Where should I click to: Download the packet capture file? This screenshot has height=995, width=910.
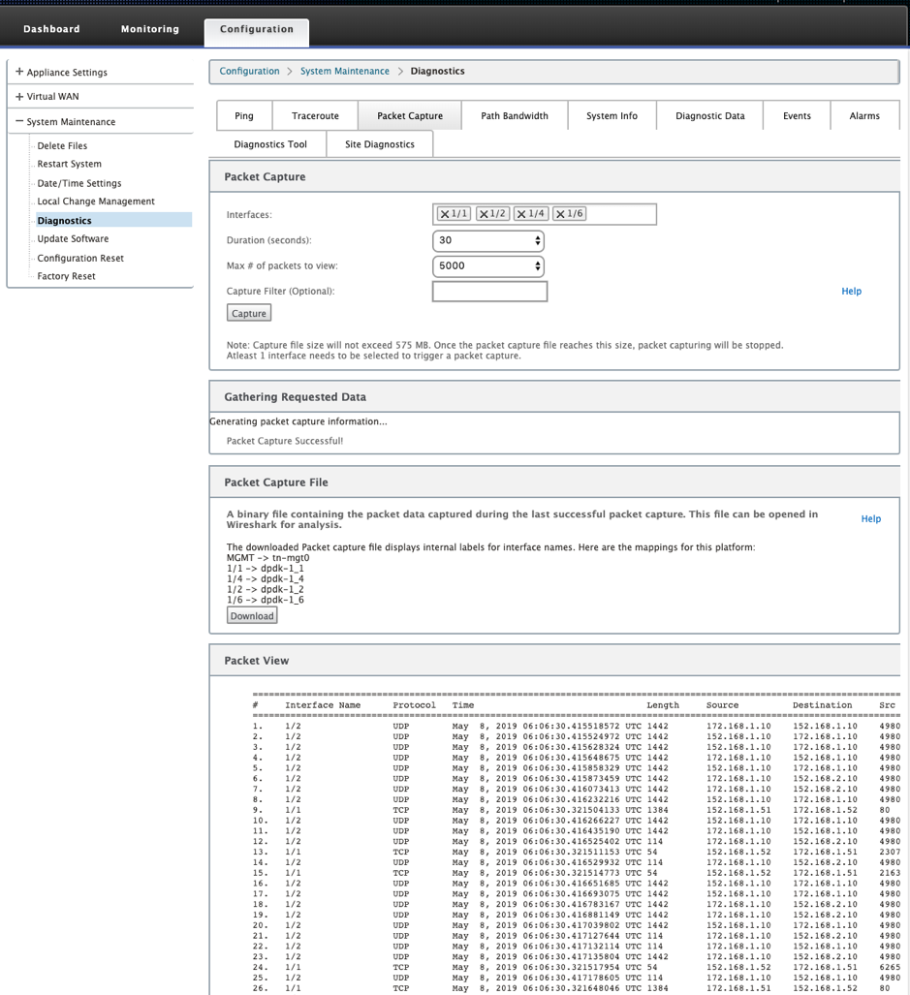click(x=252, y=615)
